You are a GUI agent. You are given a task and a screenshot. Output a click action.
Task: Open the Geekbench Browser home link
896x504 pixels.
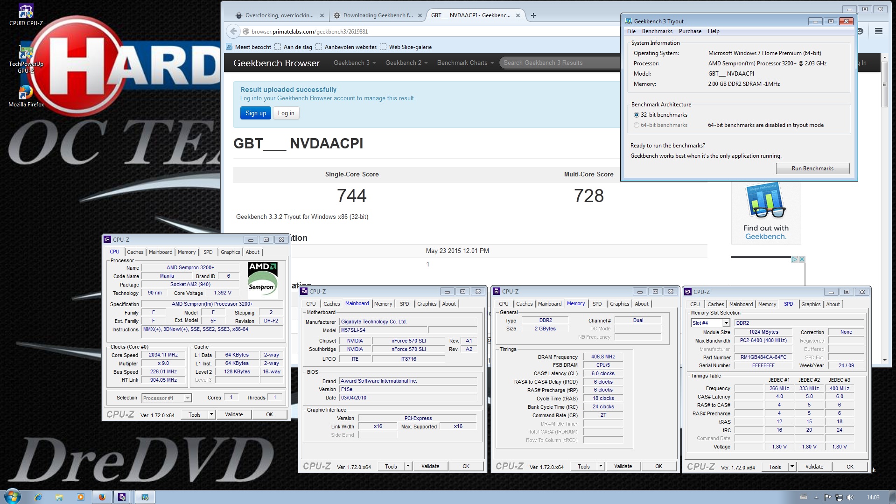pos(276,63)
